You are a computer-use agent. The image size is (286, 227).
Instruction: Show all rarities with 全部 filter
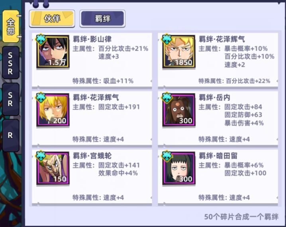(11, 26)
